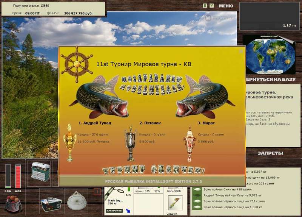Click the tournament title heading
This screenshot has height=217, width=302.
click(x=144, y=64)
